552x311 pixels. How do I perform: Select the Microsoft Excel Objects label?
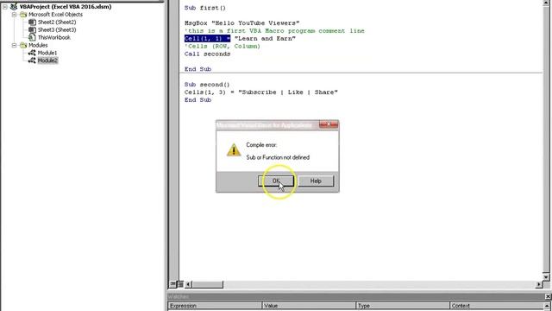(55, 15)
